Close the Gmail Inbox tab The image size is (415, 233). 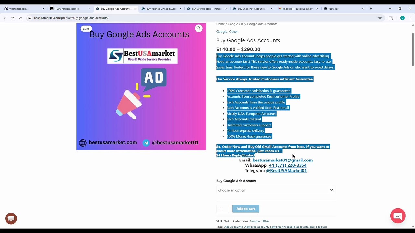[317, 9]
